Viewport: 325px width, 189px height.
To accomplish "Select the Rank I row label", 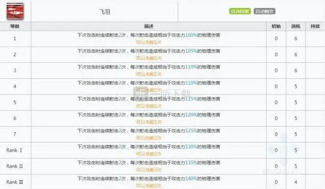I will click(14, 150).
